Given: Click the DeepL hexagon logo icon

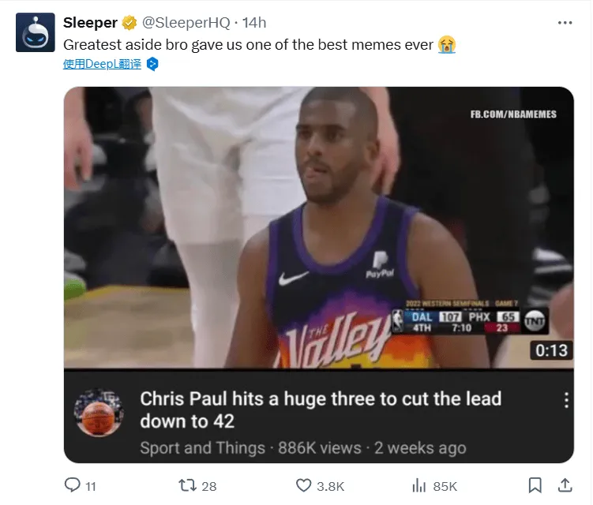Looking at the screenshot, I should pyautogui.click(x=153, y=65).
